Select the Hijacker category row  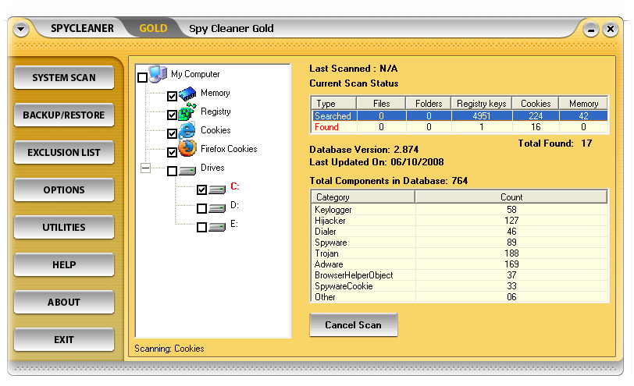point(460,221)
